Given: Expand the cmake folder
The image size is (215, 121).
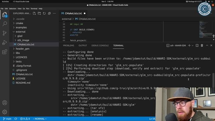Looking at the screenshot, I should [x=34, y=23].
